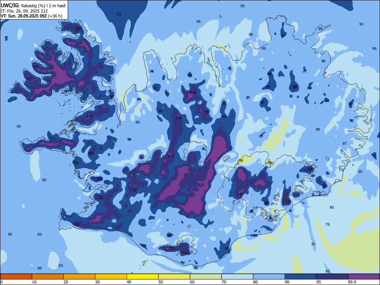Viewport: 380px width, 285px height.
Task: Click the '70' legend tick label
Action: point(224,282)
